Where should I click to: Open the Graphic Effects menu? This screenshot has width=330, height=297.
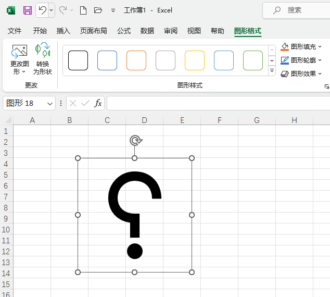pyautogui.click(x=320, y=74)
